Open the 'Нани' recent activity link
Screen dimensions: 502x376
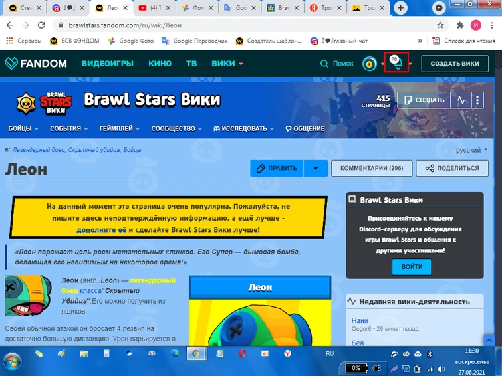click(360, 320)
